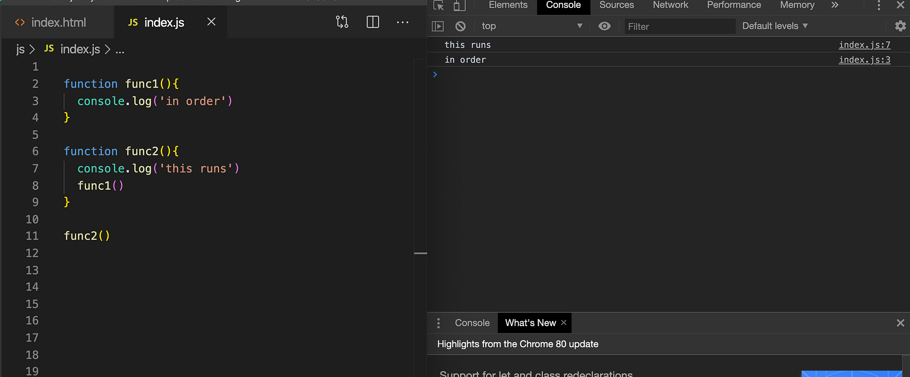Switch to the Elements panel
Screen dimensions: 910x377
pyautogui.click(x=508, y=5)
